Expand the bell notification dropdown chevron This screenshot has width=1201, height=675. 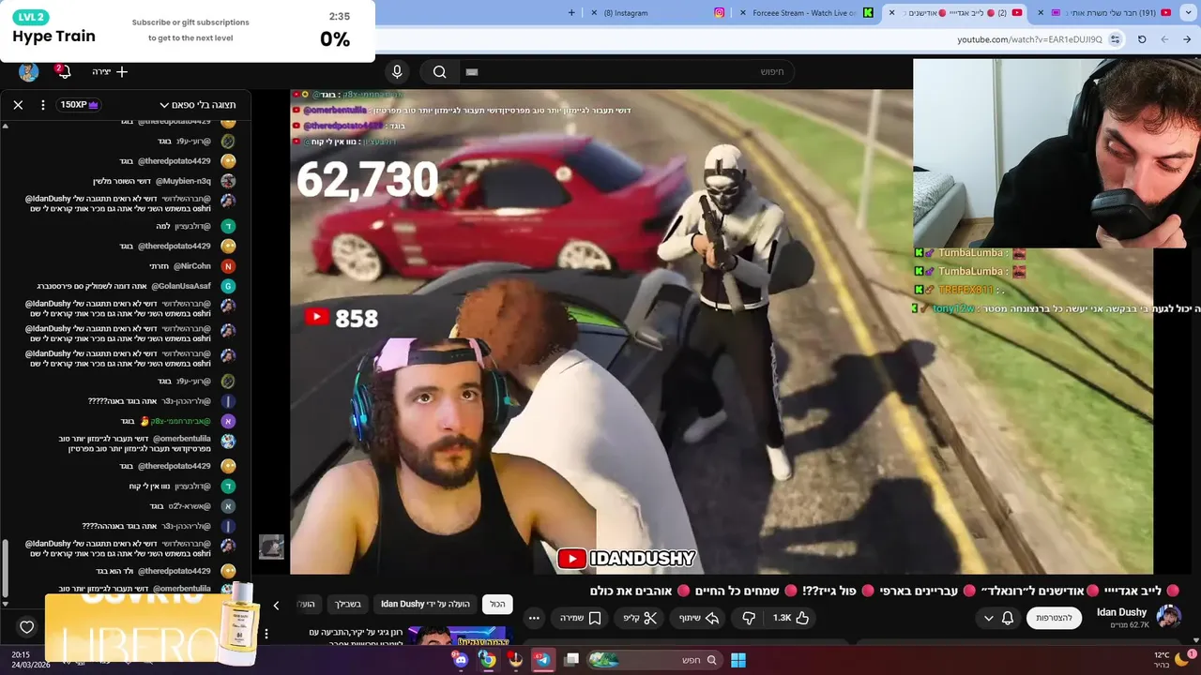click(988, 618)
